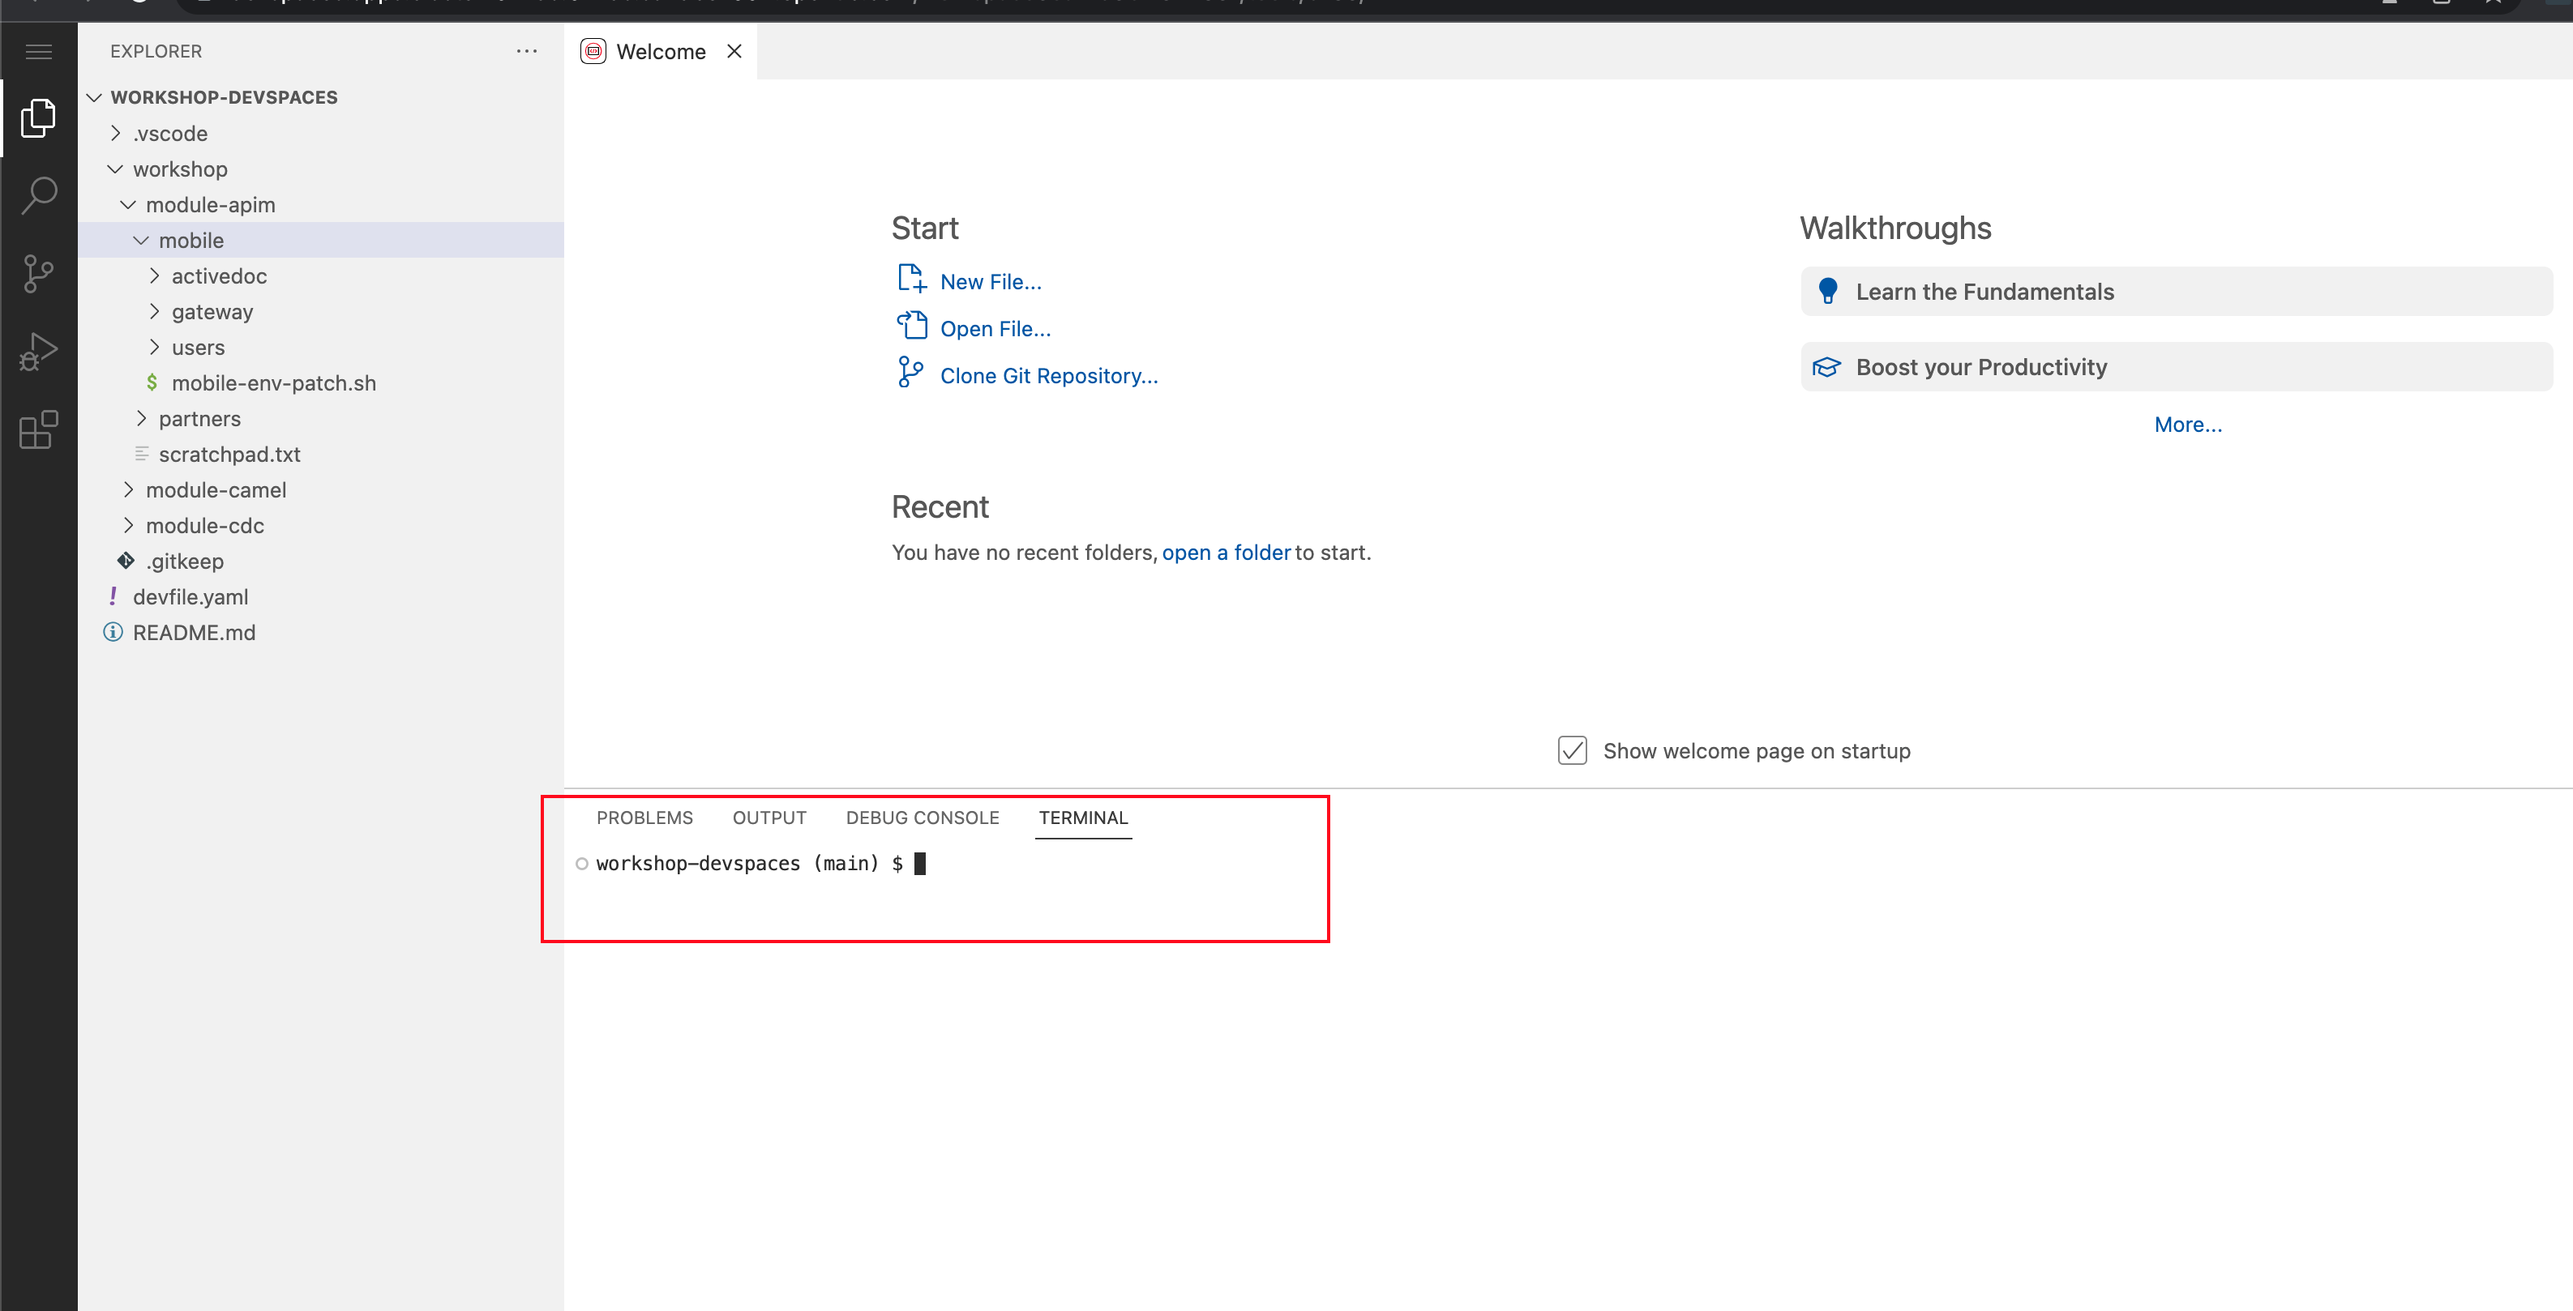Click the yaml icon of devfile.yaml
Viewport: 2573px width, 1311px height.
113,596
